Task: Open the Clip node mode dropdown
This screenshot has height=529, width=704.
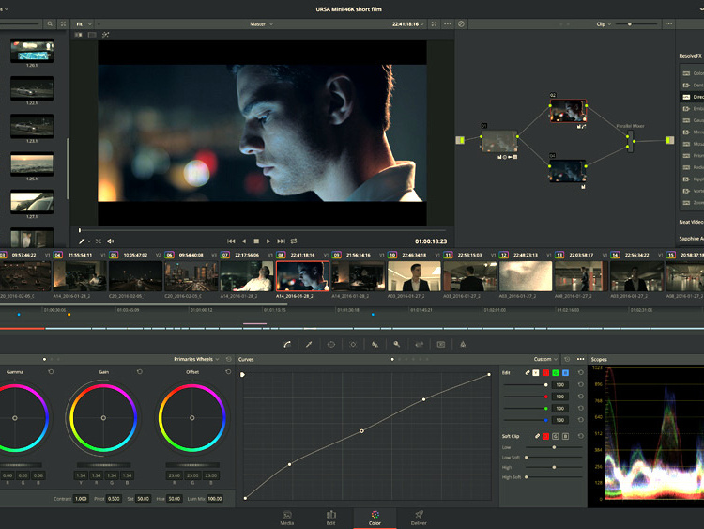Action: pyautogui.click(x=604, y=24)
